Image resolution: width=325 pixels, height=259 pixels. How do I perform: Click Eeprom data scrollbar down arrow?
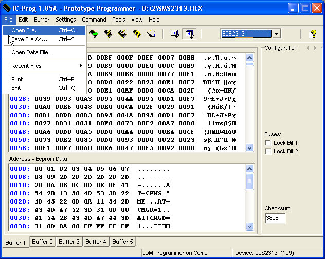pos(250,226)
